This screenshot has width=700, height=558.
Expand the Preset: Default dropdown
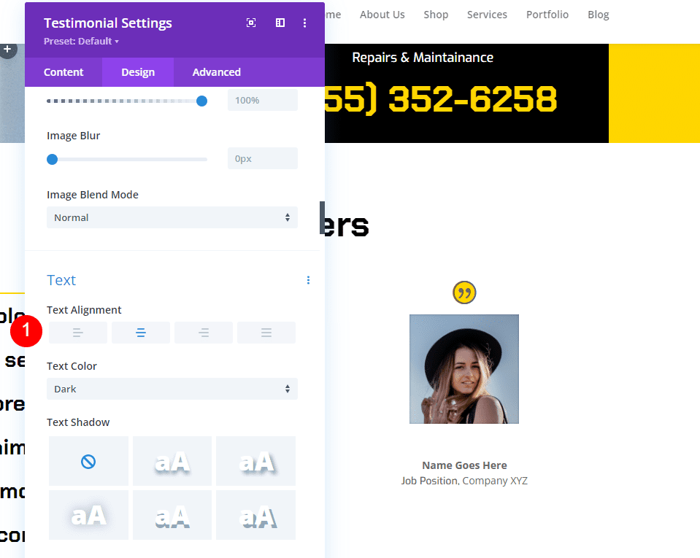(x=81, y=42)
